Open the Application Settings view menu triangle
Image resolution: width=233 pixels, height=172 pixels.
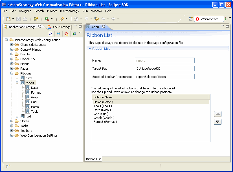(80, 33)
